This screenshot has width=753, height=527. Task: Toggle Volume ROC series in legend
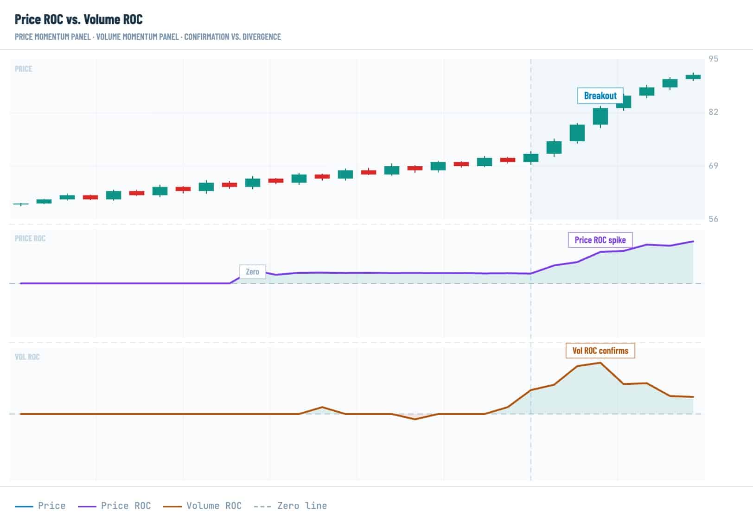tap(203, 506)
